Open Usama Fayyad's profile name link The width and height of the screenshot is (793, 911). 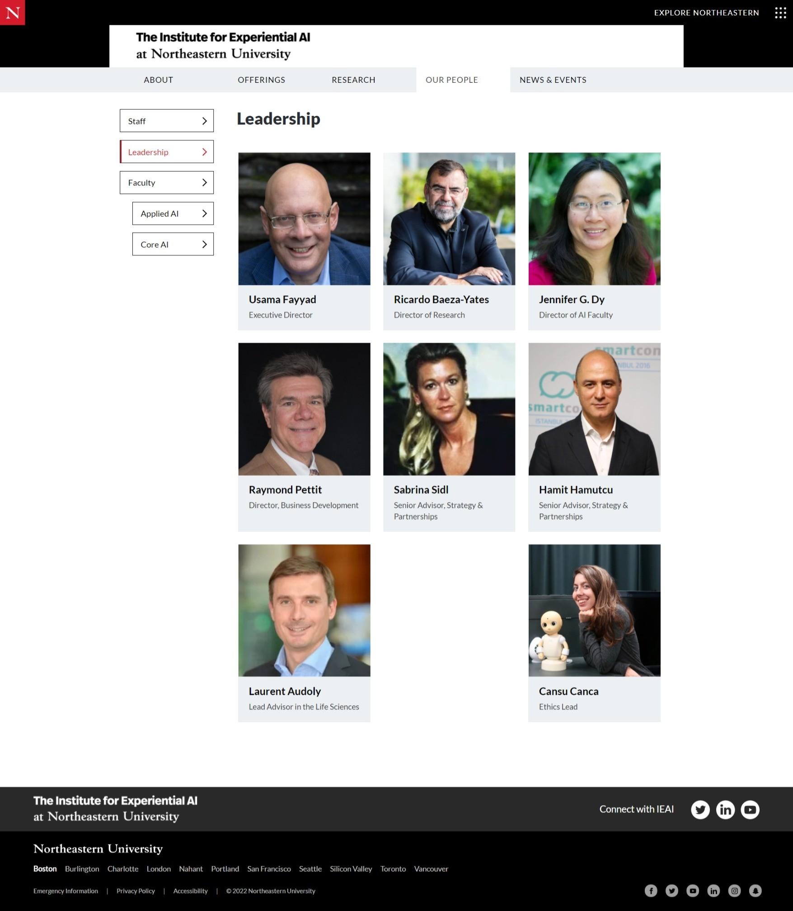(x=282, y=299)
